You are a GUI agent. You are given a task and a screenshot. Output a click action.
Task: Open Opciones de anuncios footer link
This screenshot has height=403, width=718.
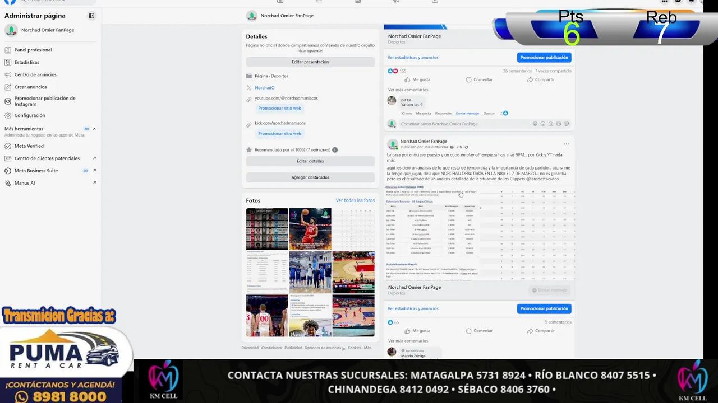coord(323,348)
